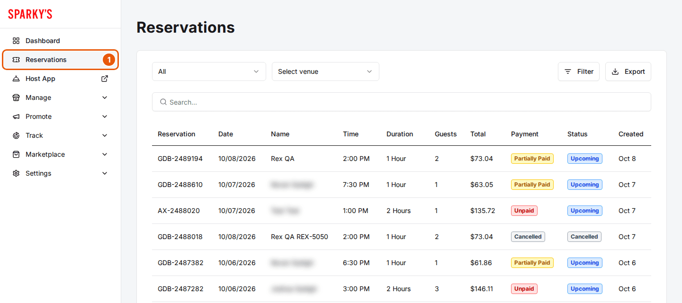Click the Marketplace bag icon

coord(16,154)
